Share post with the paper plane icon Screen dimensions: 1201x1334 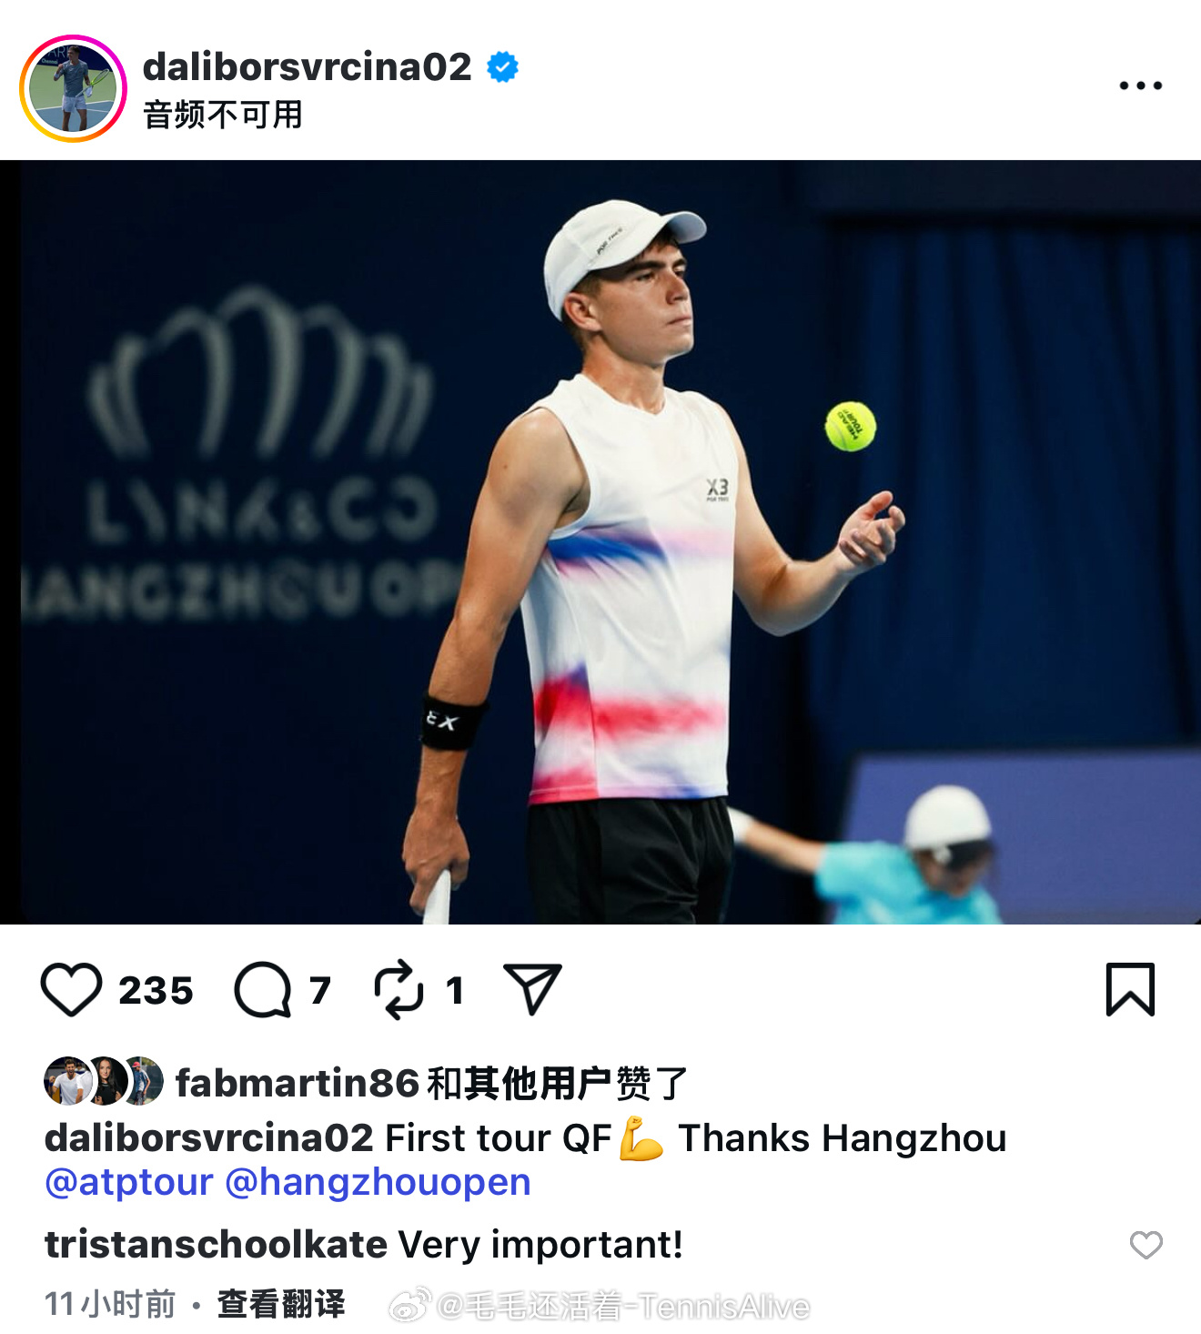point(532,989)
